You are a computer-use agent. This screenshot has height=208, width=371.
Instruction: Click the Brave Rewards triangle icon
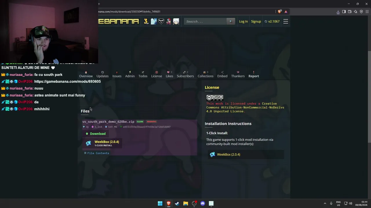click(x=286, y=12)
